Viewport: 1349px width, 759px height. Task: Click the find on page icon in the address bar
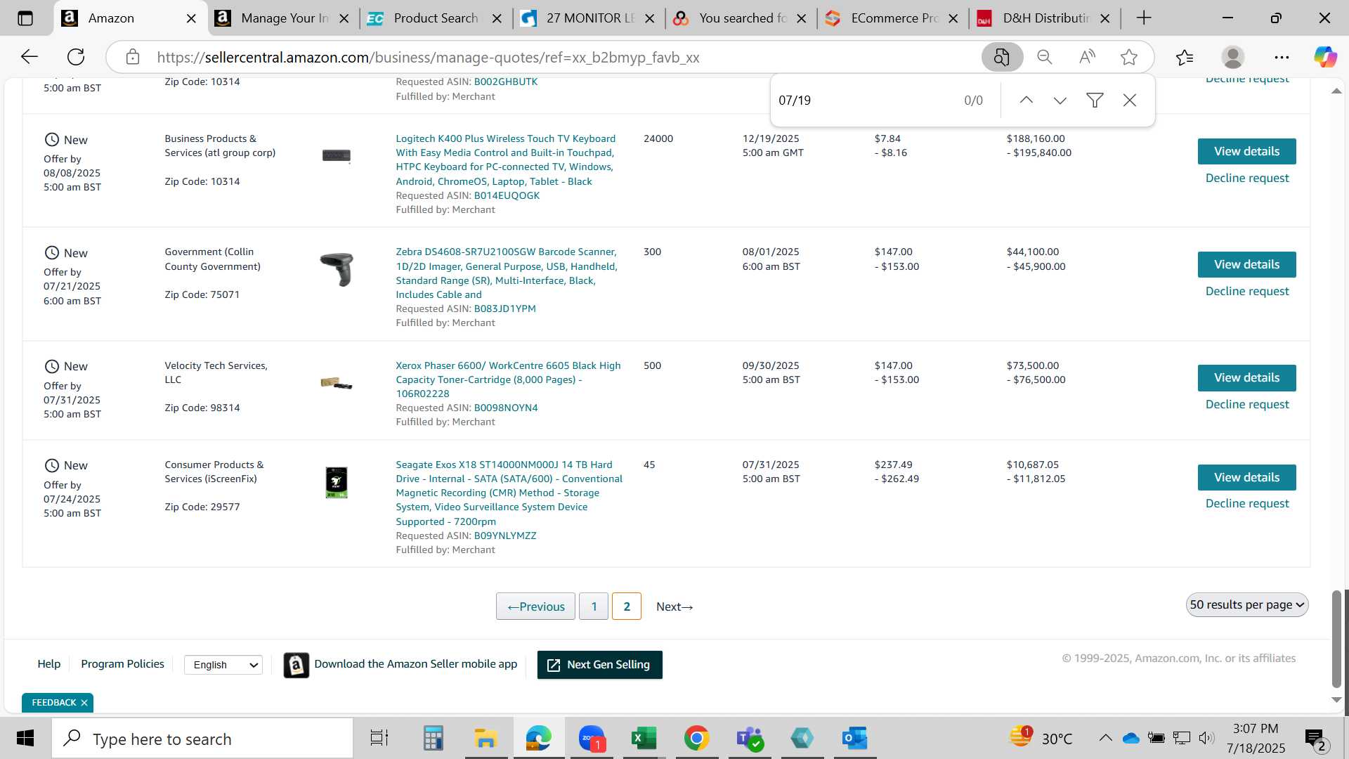click(x=1001, y=57)
